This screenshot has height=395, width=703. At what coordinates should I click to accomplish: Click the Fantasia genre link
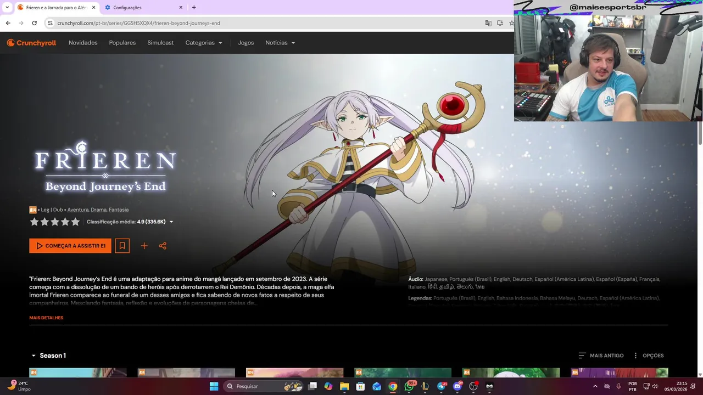(119, 210)
